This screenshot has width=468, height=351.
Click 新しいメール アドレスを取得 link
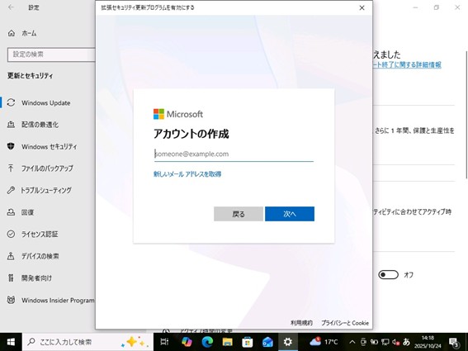187,174
